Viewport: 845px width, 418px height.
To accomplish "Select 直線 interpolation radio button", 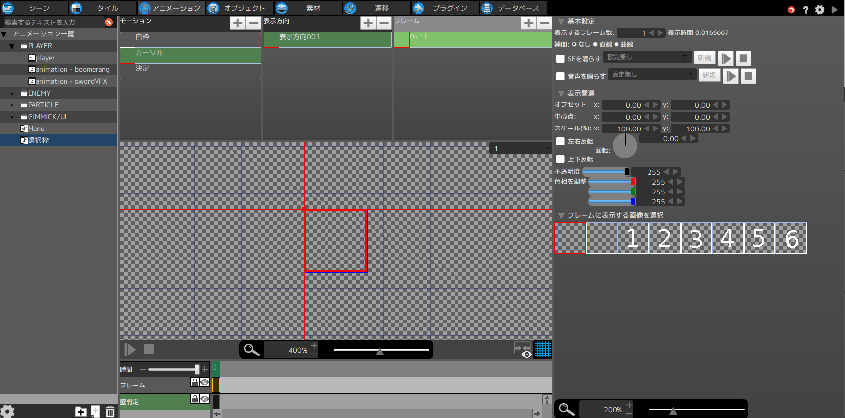I will (x=595, y=44).
